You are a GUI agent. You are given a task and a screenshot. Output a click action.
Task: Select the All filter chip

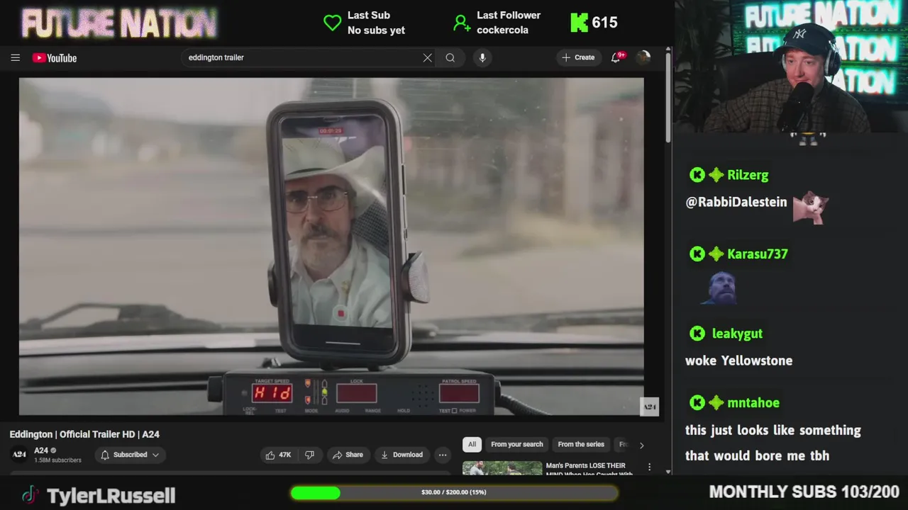pyautogui.click(x=472, y=444)
